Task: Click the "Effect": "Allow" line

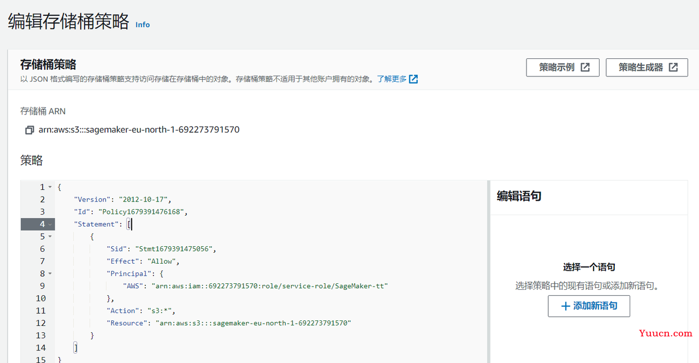Action: (x=143, y=261)
